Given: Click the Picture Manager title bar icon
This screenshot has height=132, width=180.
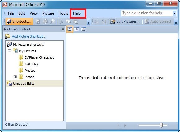Looking at the screenshot, I should 5,5.
